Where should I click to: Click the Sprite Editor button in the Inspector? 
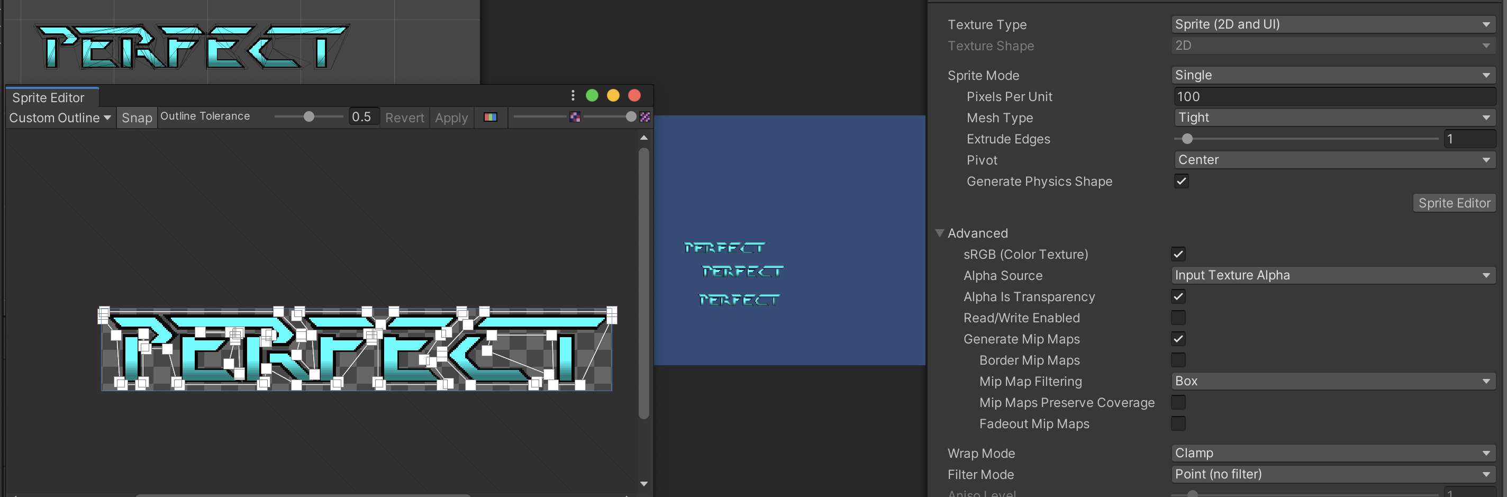point(1454,203)
